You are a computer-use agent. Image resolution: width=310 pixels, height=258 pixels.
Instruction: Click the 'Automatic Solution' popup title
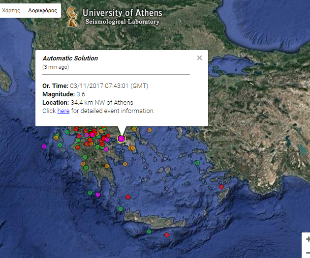pos(70,58)
